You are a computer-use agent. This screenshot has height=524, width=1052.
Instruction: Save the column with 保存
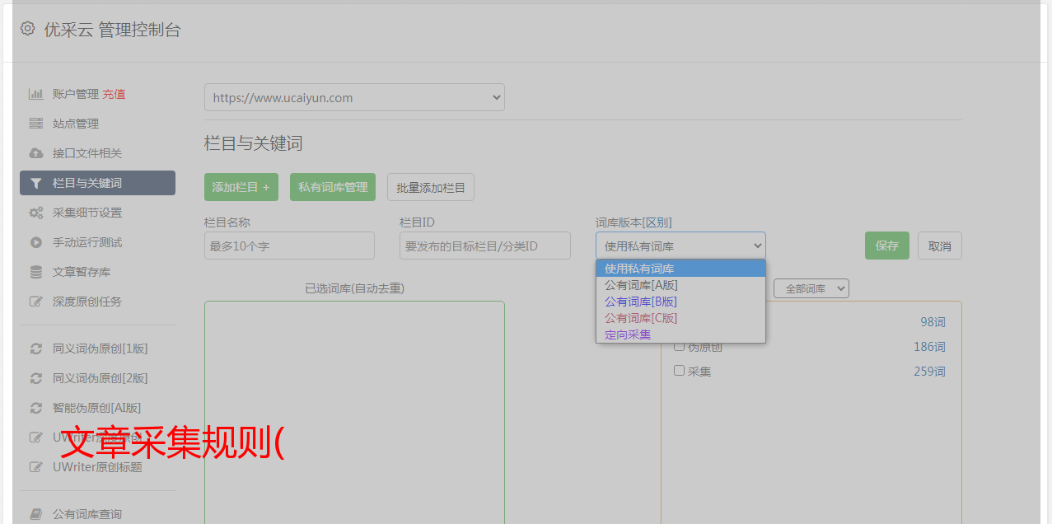[x=887, y=246]
